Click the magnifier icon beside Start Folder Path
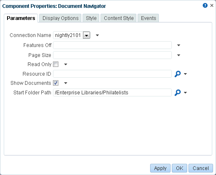216x175 pixels. point(178,93)
